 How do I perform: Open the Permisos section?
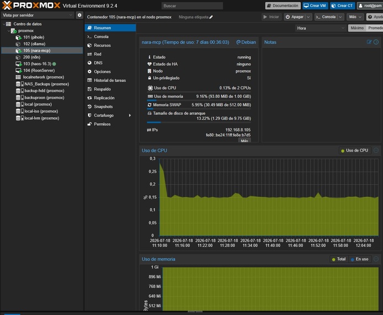coord(110,124)
